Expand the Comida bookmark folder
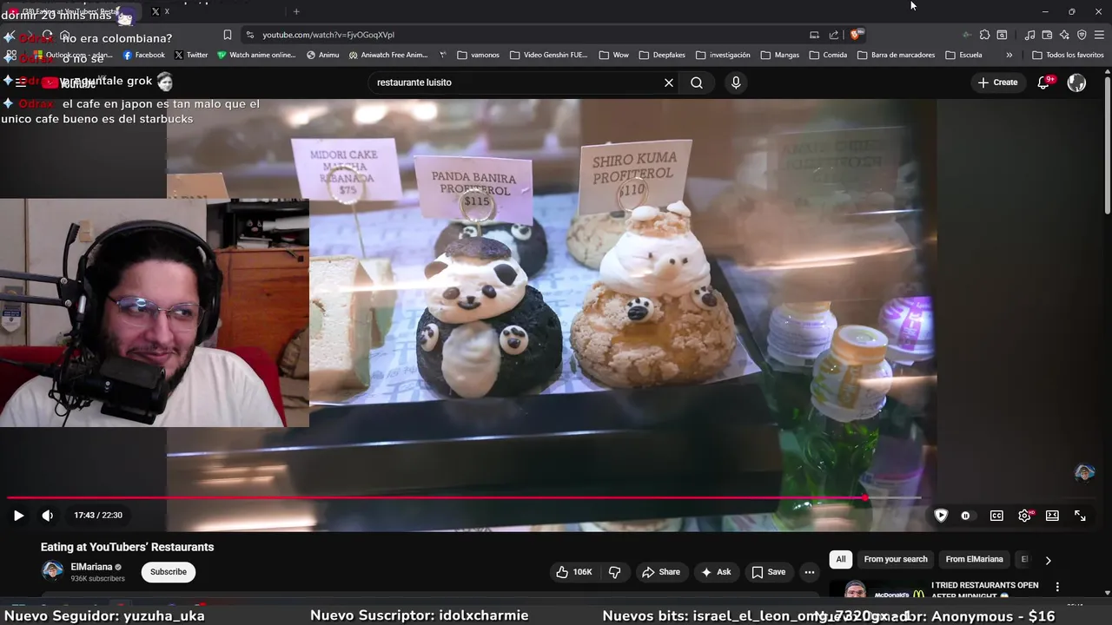The width and height of the screenshot is (1112, 625). 828,55
